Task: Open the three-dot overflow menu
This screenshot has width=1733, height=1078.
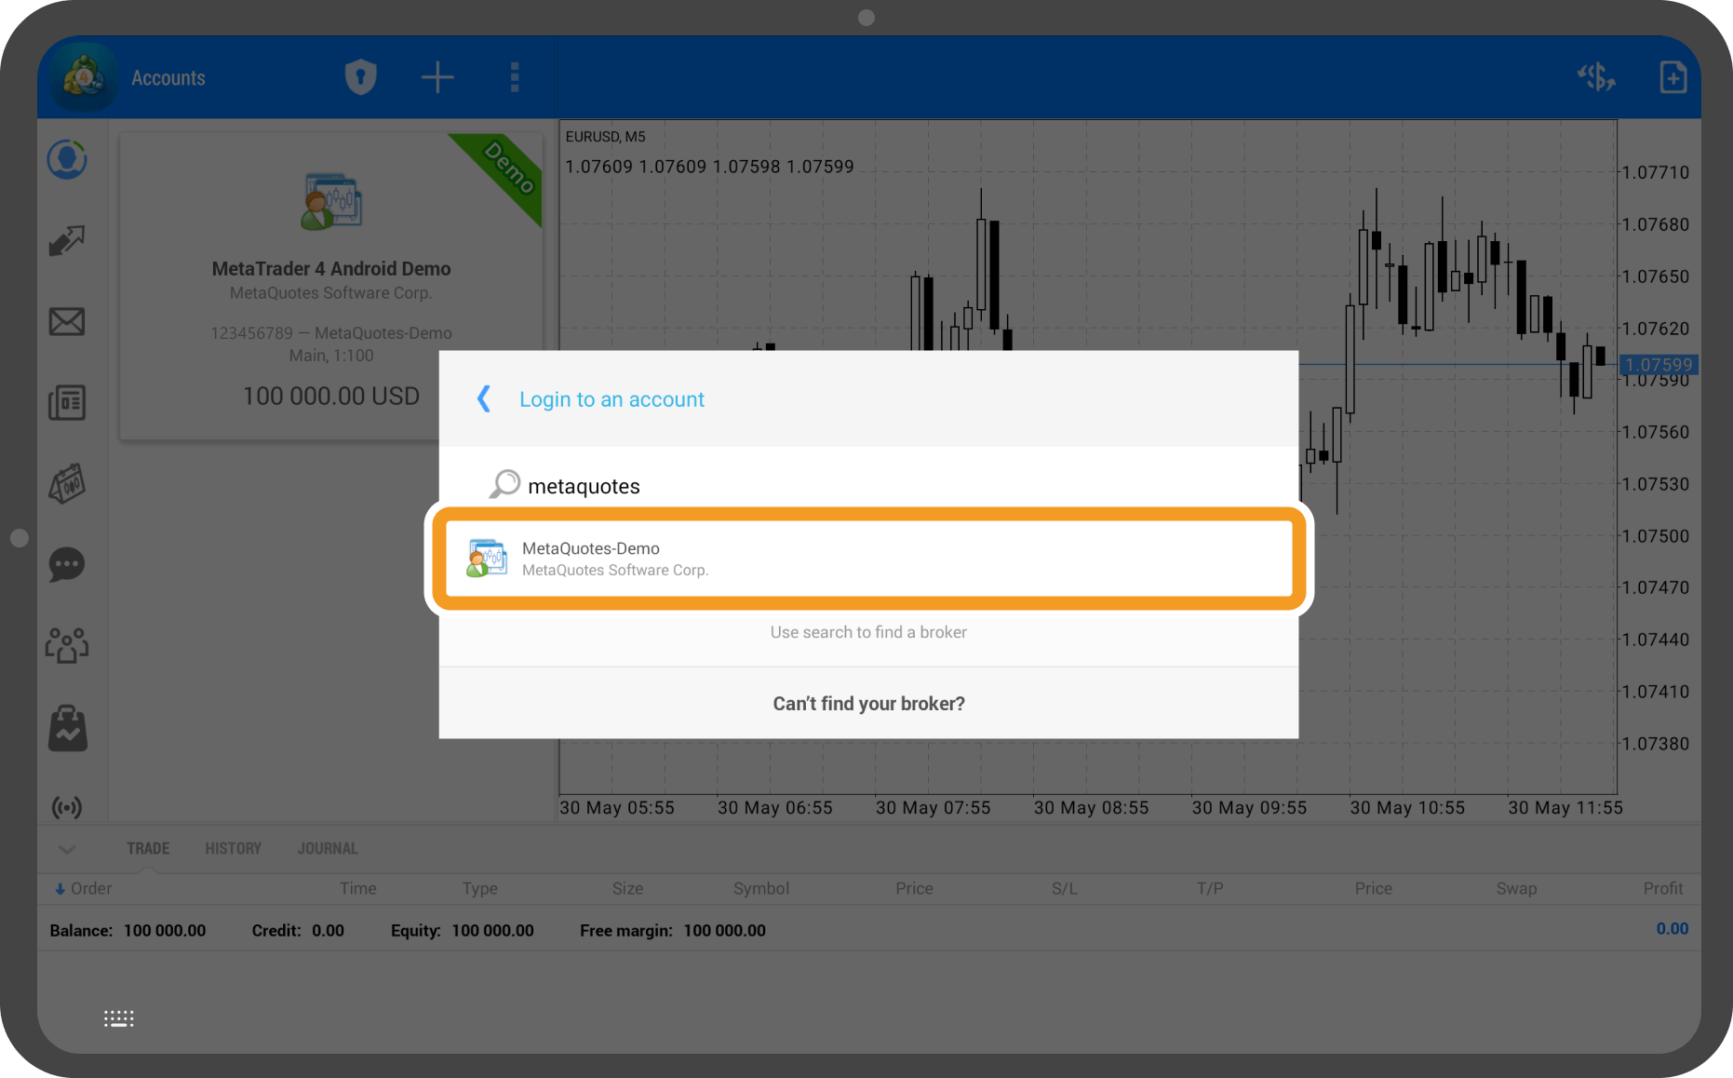Action: coord(514,77)
